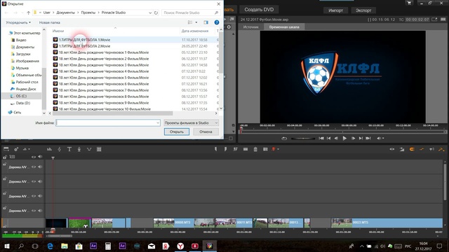This screenshot has height=252, width=449.
Task: Click Проекты in the address breadcrumb
Action: [88, 13]
